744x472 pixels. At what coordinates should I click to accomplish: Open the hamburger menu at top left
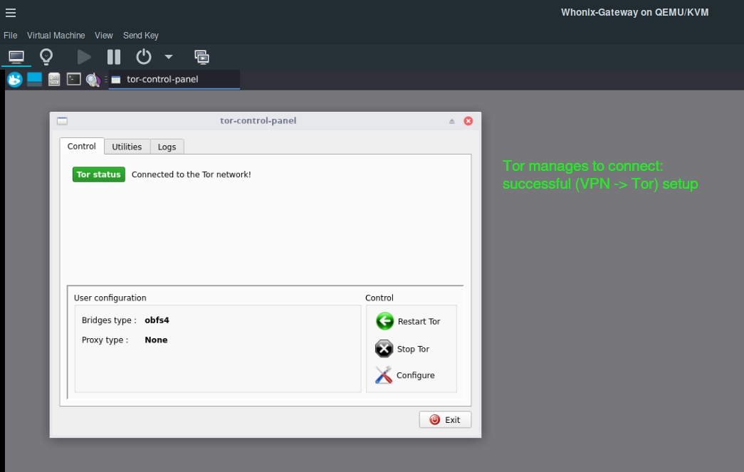[11, 13]
